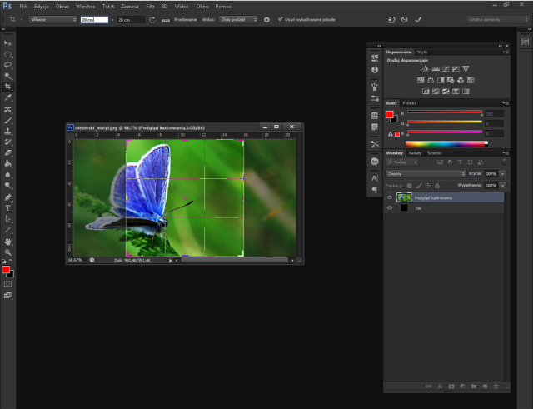Delete layer using trash icon
The width and height of the screenshot is (533, 409).
click(496, 387)
